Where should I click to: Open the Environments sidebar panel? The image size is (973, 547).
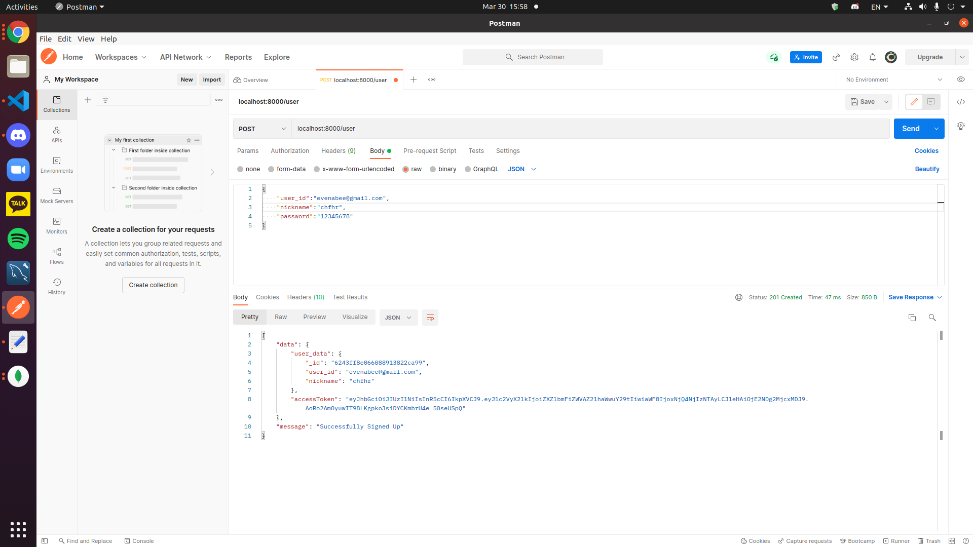[x=57, y=165]
